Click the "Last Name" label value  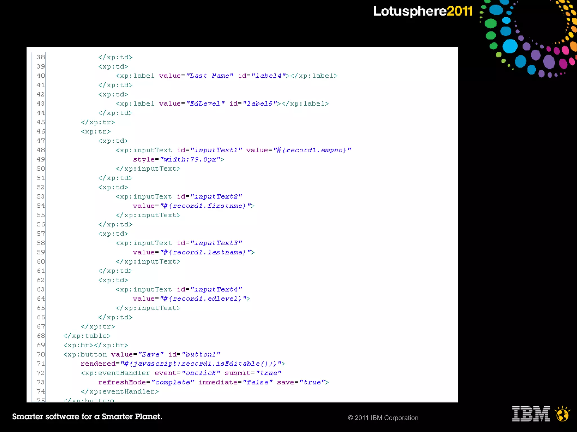(x=210, y=76)
